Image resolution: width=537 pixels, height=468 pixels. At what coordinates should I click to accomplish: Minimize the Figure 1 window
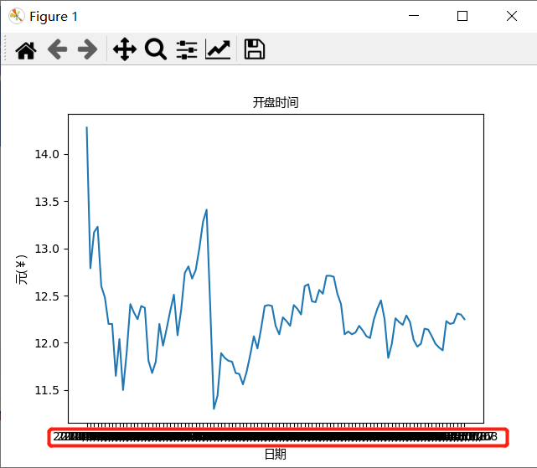(x=414, y=16)
